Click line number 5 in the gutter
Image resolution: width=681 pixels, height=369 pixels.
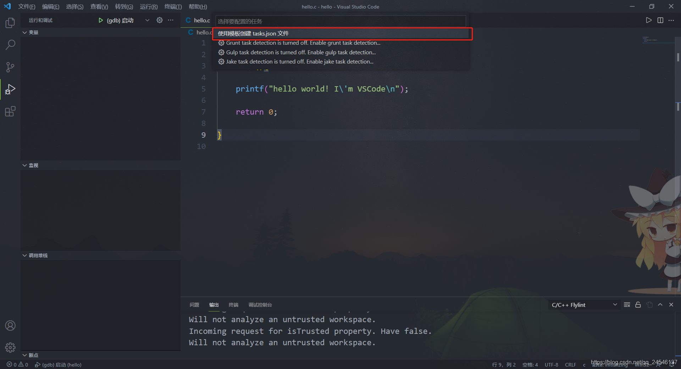point(204,89)
